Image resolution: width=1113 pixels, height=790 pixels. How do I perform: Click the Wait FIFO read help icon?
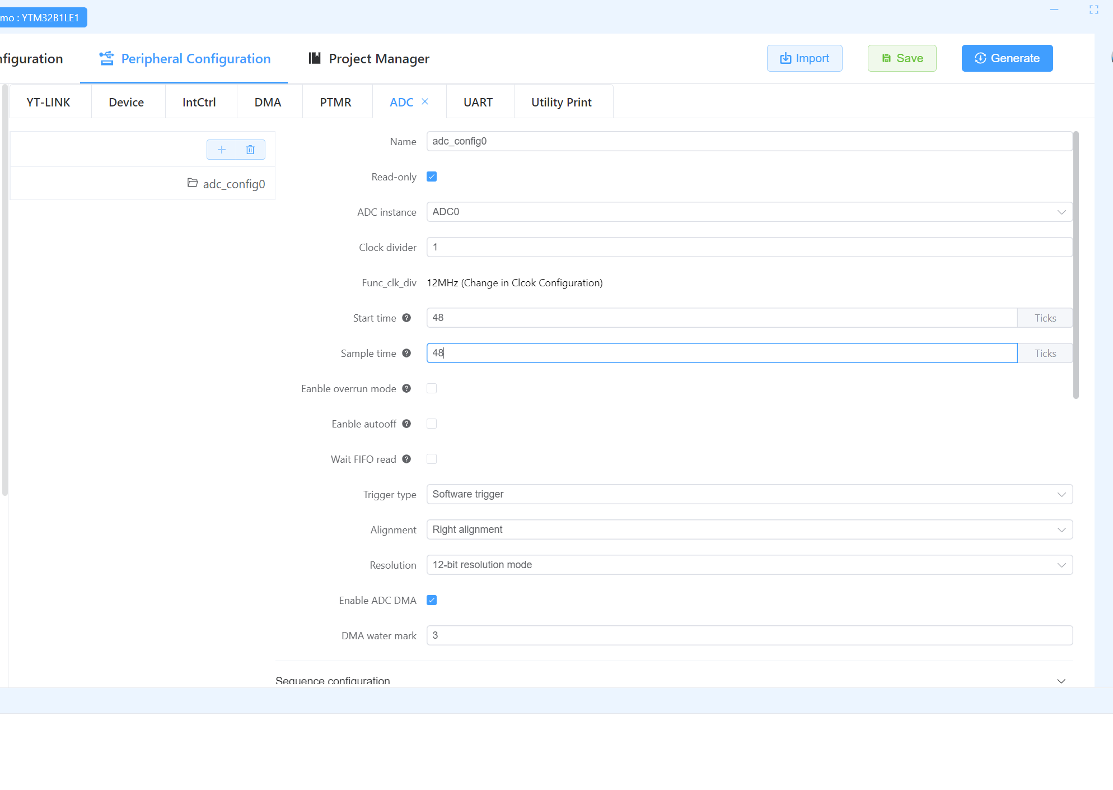(x=406, y=459)
